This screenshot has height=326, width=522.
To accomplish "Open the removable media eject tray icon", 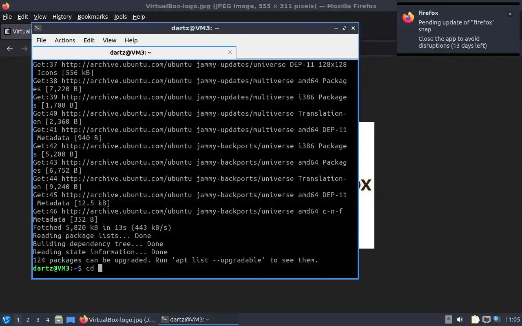I will tap(448, 319).
